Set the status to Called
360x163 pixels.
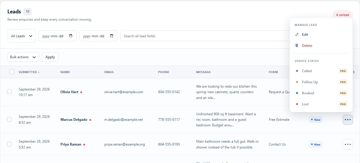click(321, 71)
